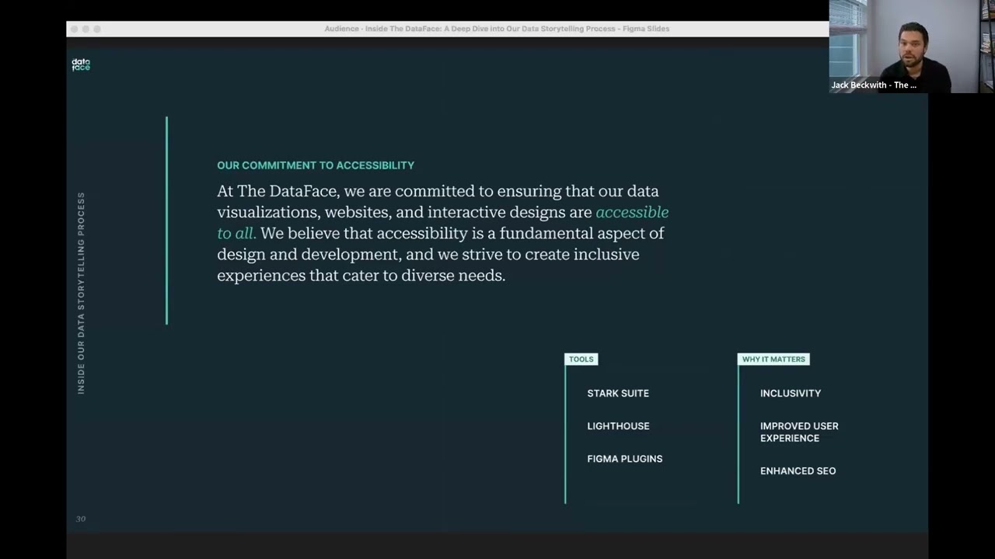
Task: Click the Our Commitment to Accessibility heading
Action: pyautogui.click(x=316, y=165)
